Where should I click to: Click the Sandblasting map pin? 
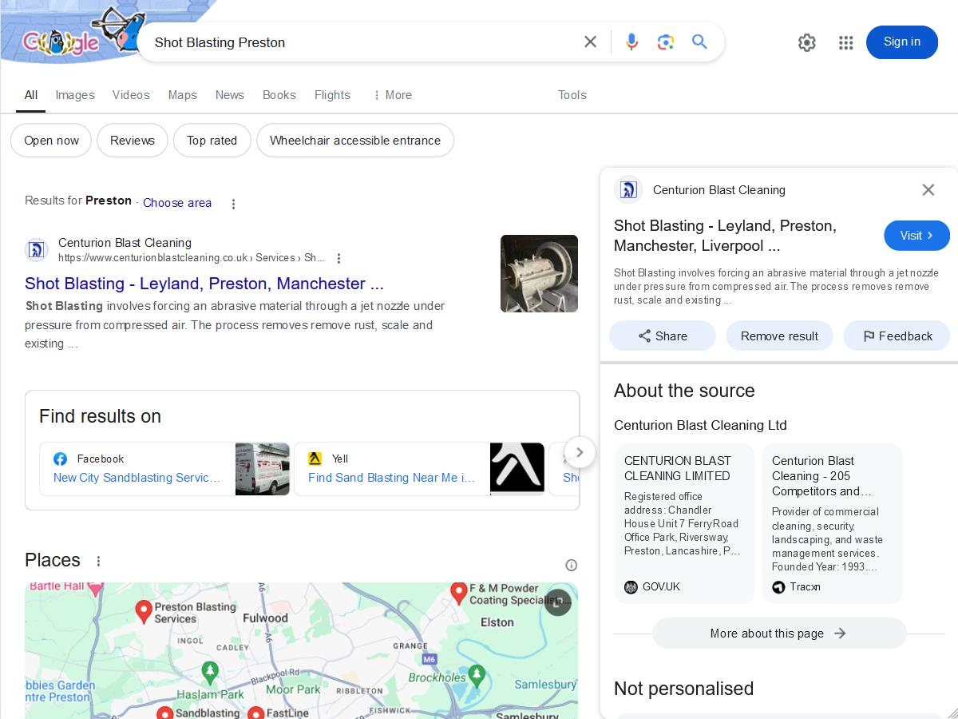(164, 713)
